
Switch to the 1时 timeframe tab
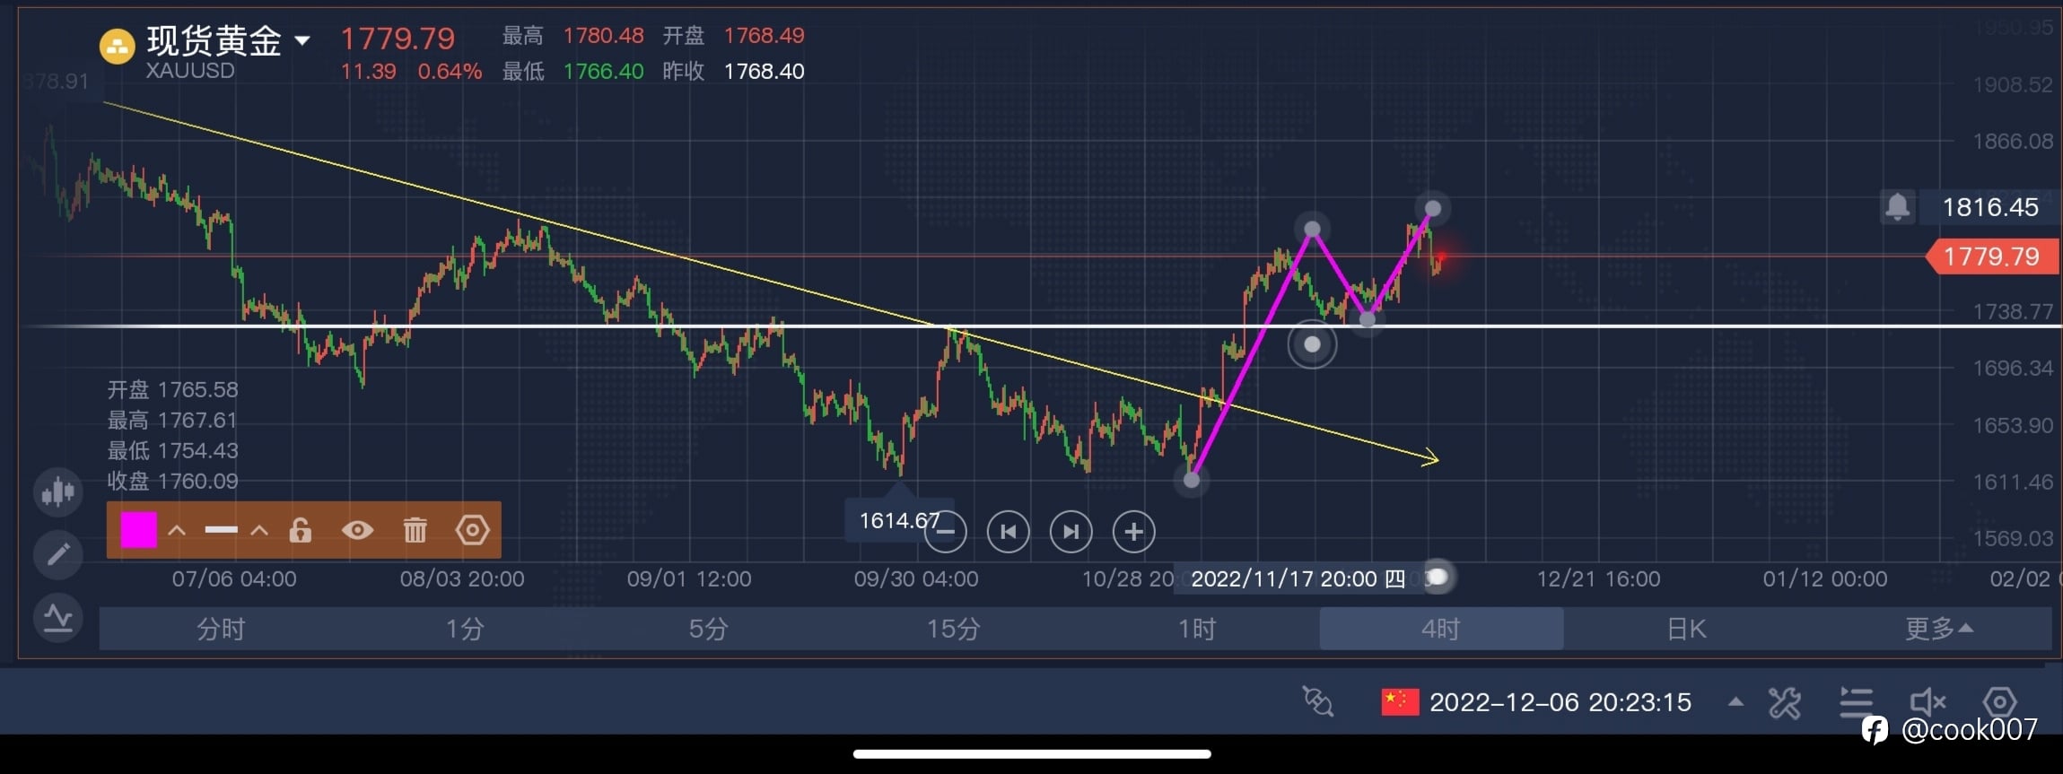1197,629
